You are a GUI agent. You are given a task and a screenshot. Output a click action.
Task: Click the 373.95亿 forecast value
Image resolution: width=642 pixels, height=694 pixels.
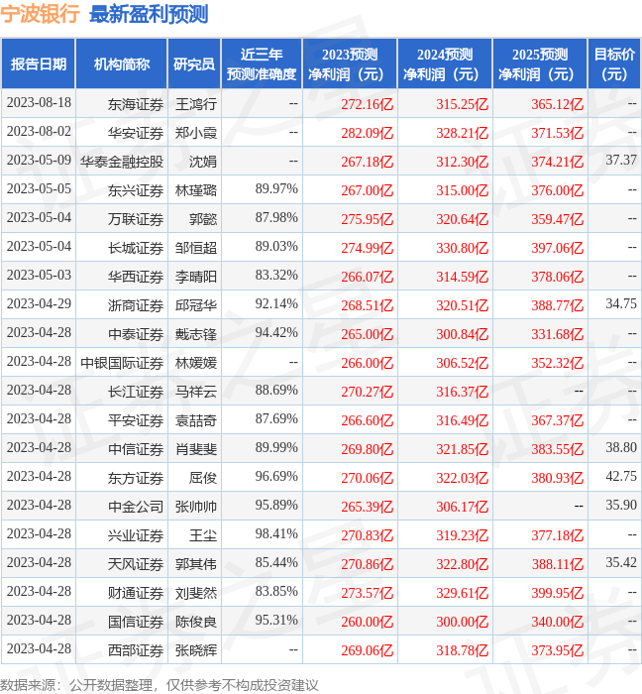point(558,651)
